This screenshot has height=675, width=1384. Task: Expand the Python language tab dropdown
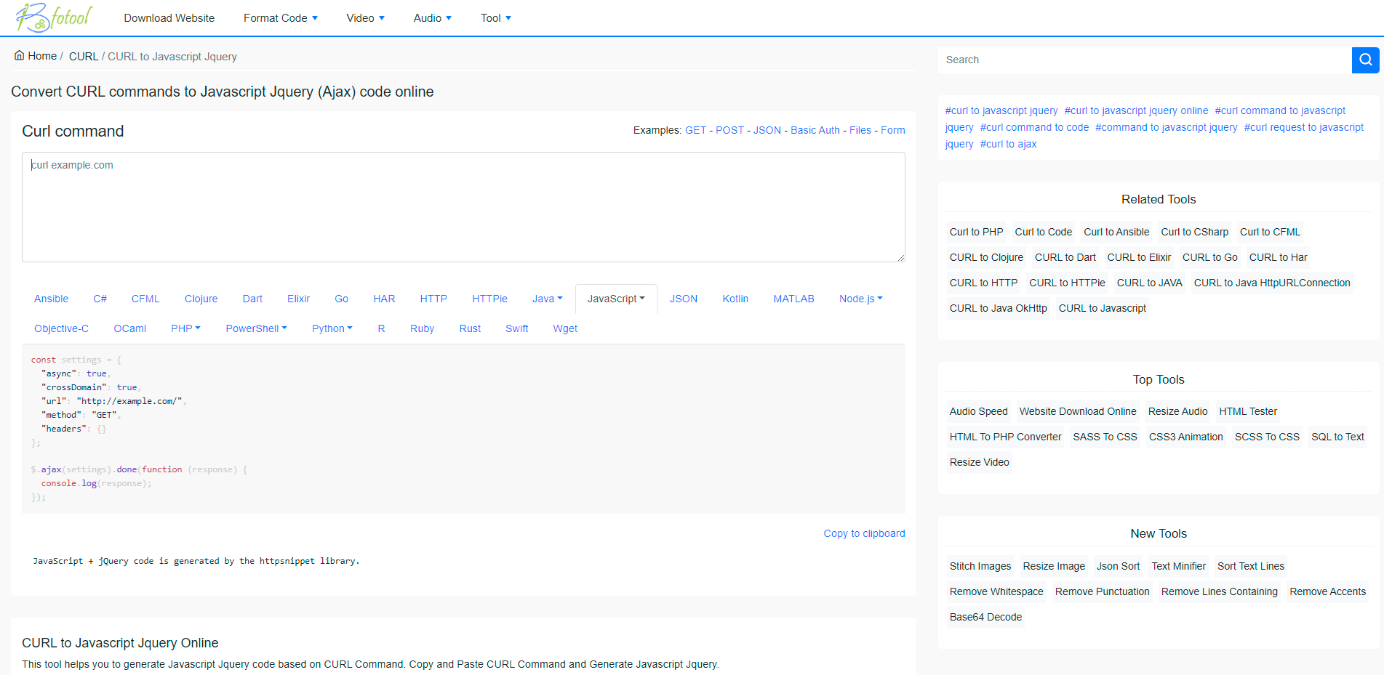[x=332, y=328]
